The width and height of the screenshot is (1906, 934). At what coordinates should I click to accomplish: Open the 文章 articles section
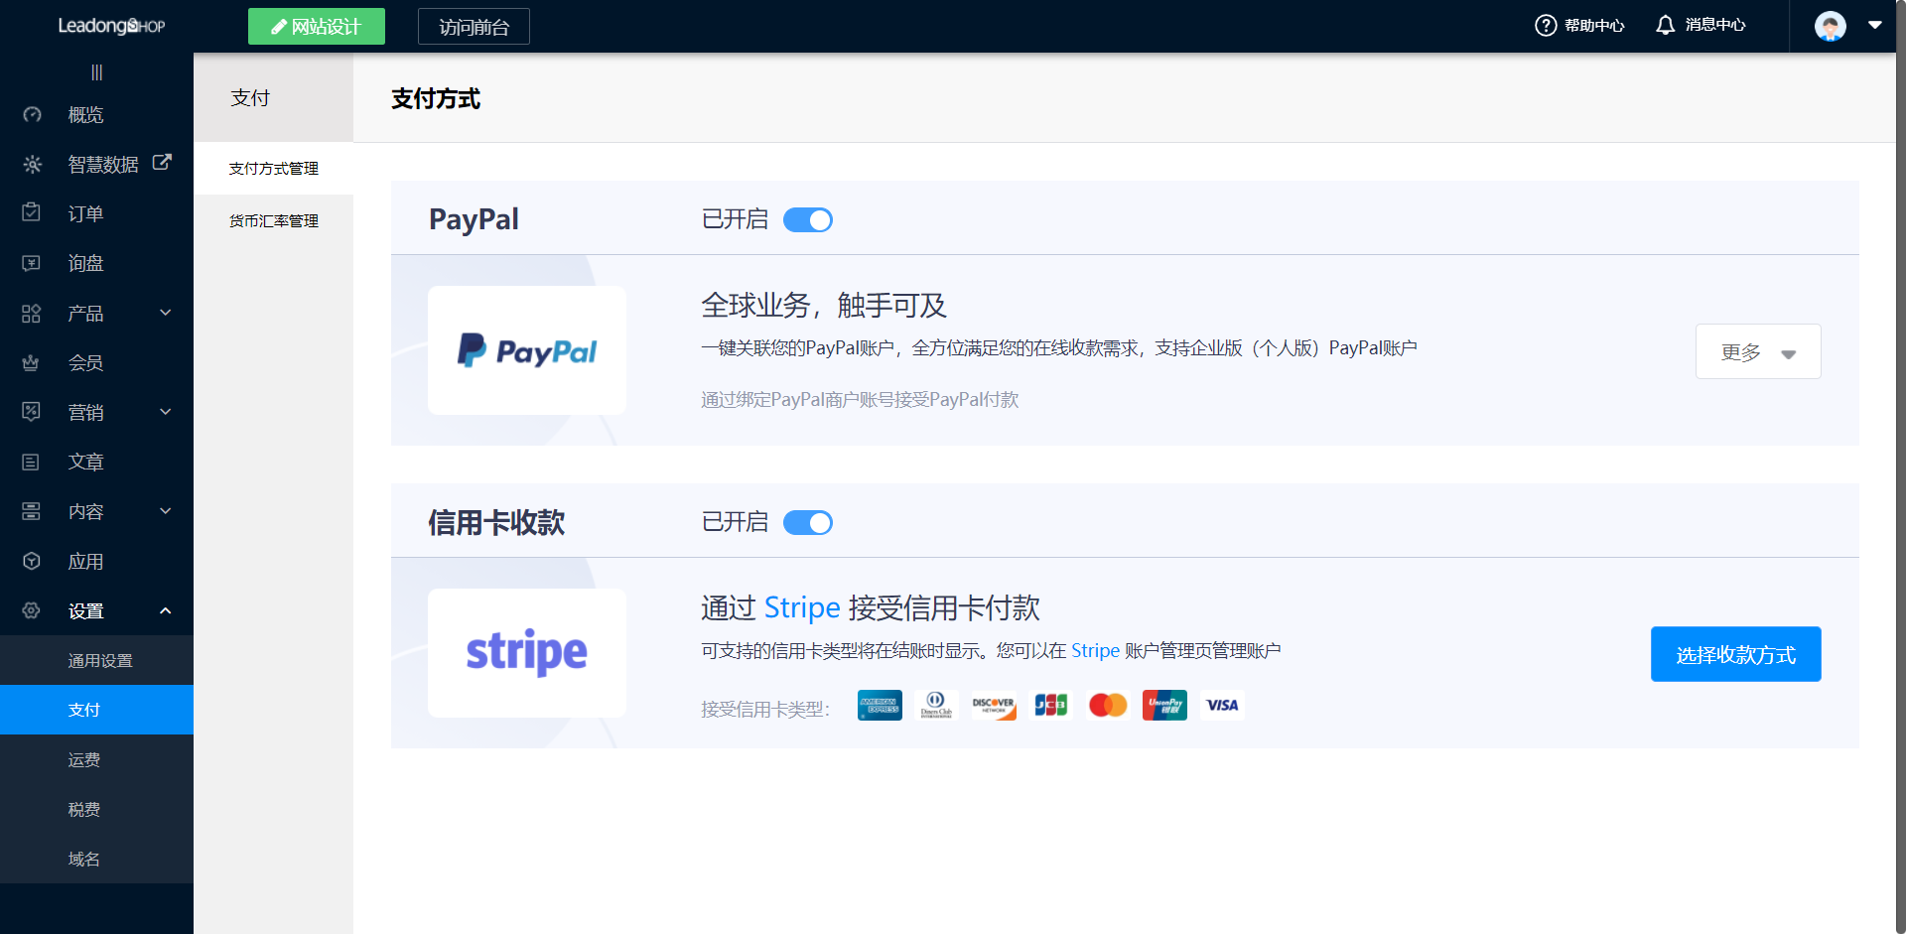(84, 462)
